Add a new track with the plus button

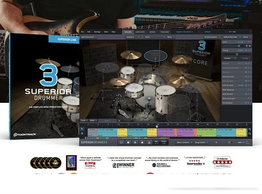point(119,121)
